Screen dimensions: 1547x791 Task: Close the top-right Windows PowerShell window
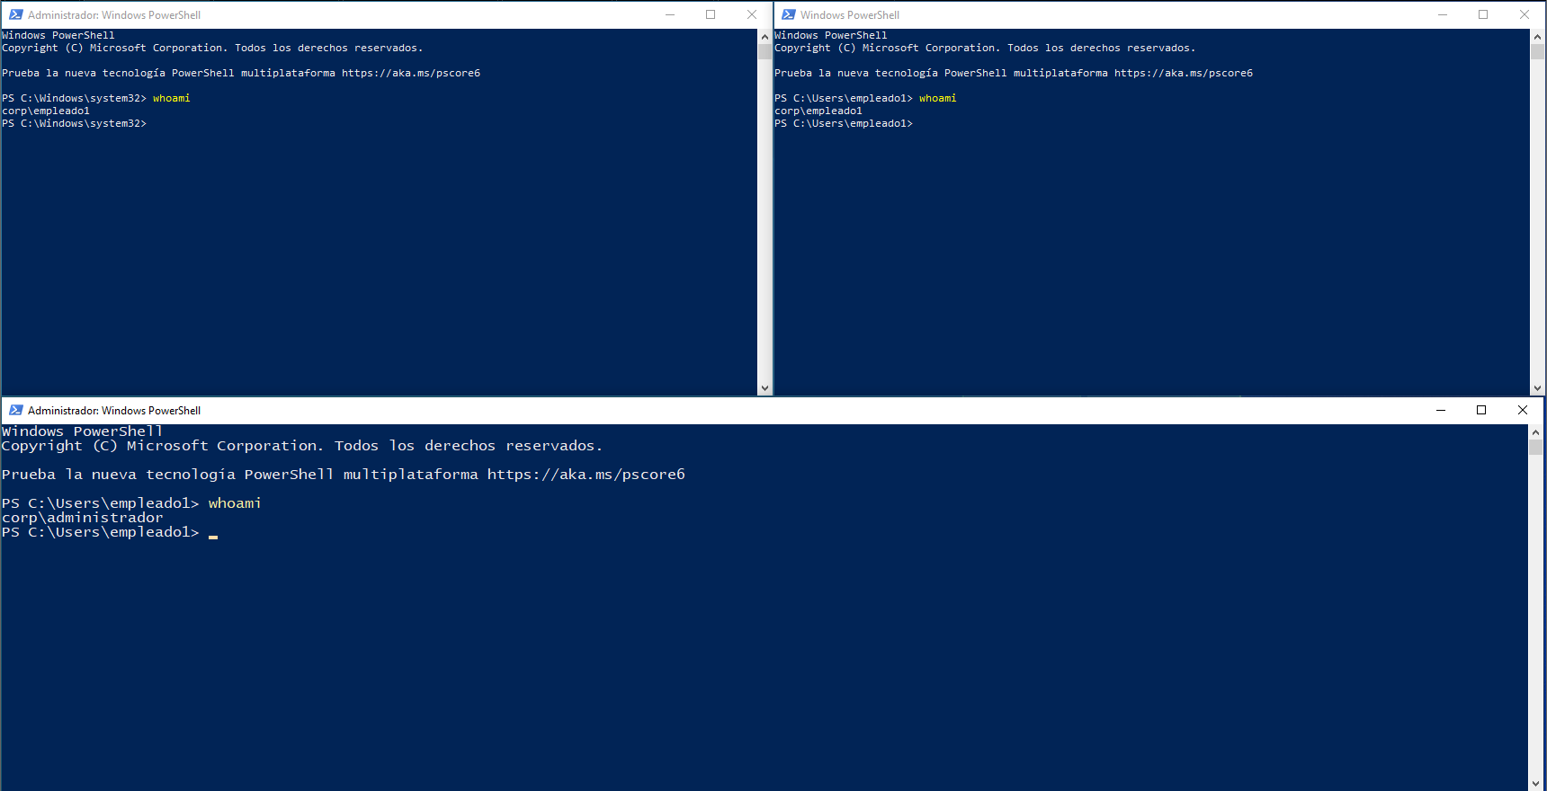click(1525, 14)
